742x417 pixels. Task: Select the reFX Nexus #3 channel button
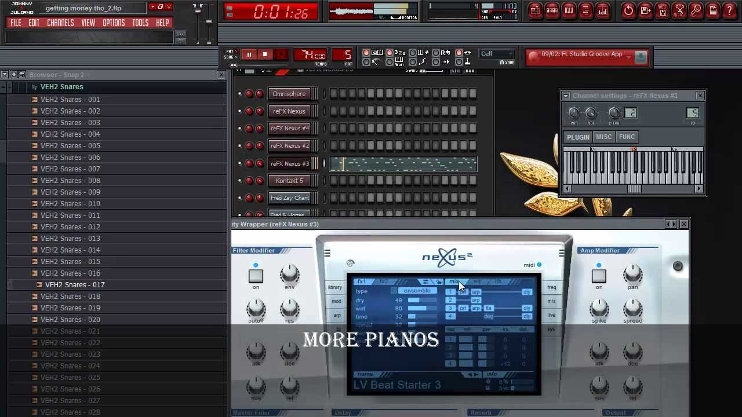tap(289, 163)
